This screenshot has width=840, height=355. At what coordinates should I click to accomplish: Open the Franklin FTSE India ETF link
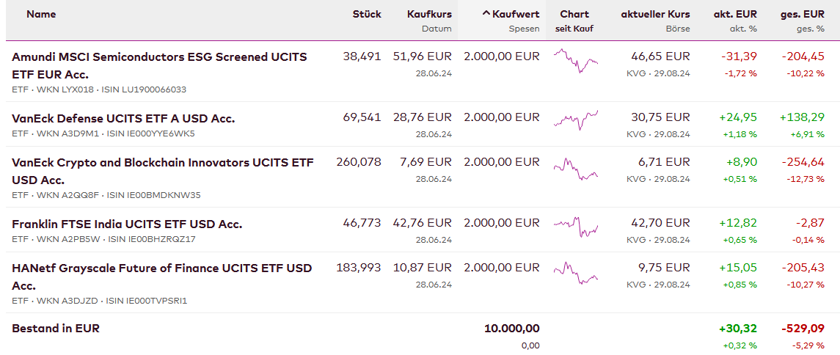[x=127, y=224]
